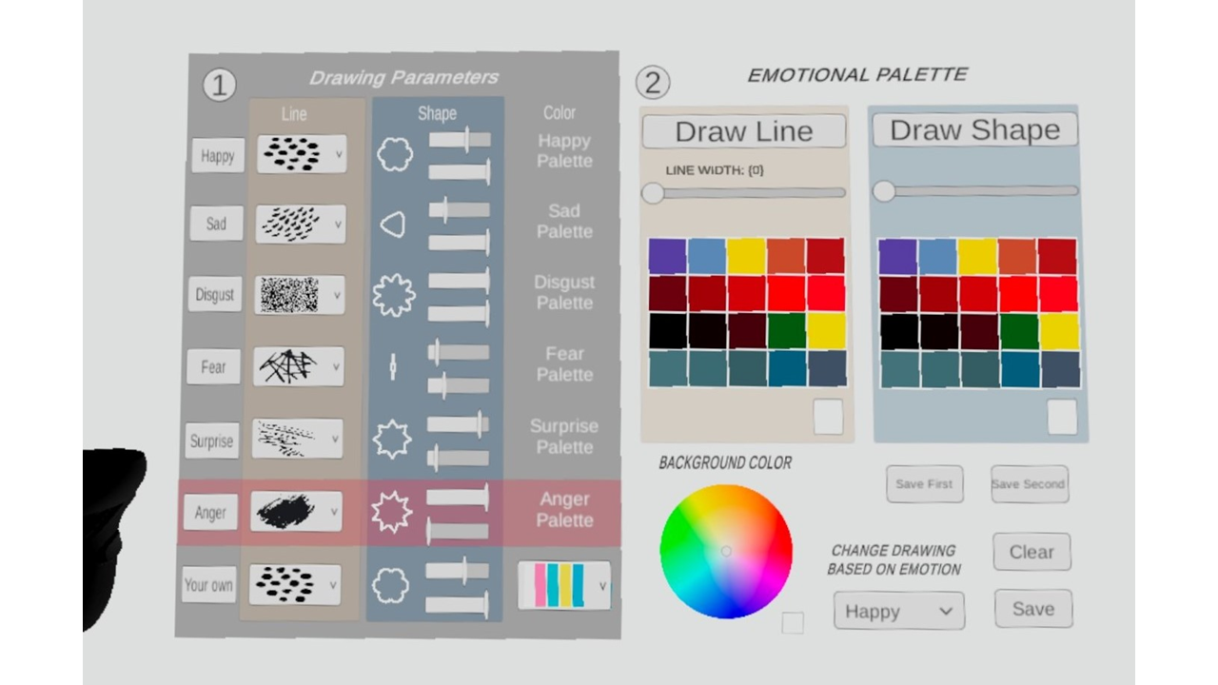This screenshot has height=685, width=1218.
Task: Click the Happy row upper shape slider
Action: [x=460, y=140]
